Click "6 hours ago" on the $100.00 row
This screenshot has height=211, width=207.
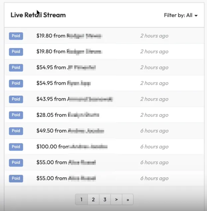154,147
